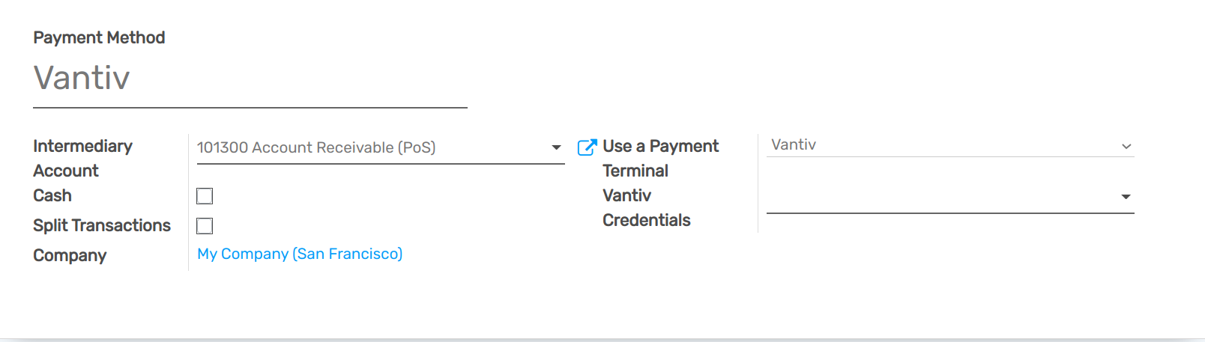Viewport: 1205px width, 342px height.
Task: Click the Vantiv value in the terminal select box
Action: tap(794, 145)
